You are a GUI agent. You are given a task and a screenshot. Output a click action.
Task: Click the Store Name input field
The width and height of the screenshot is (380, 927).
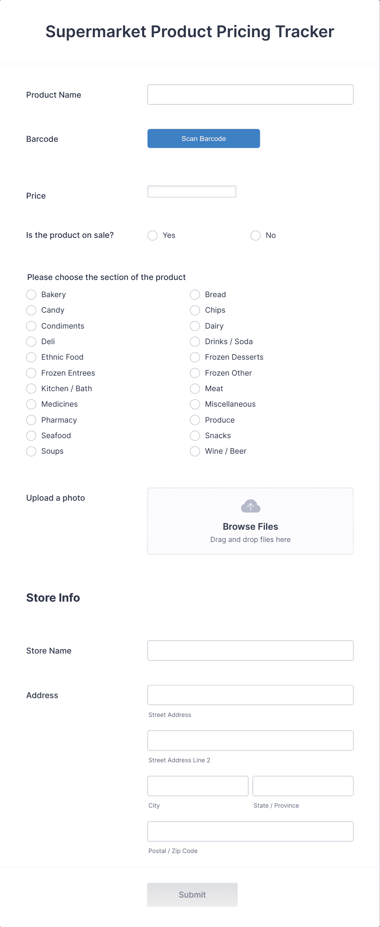pos(250,650)
